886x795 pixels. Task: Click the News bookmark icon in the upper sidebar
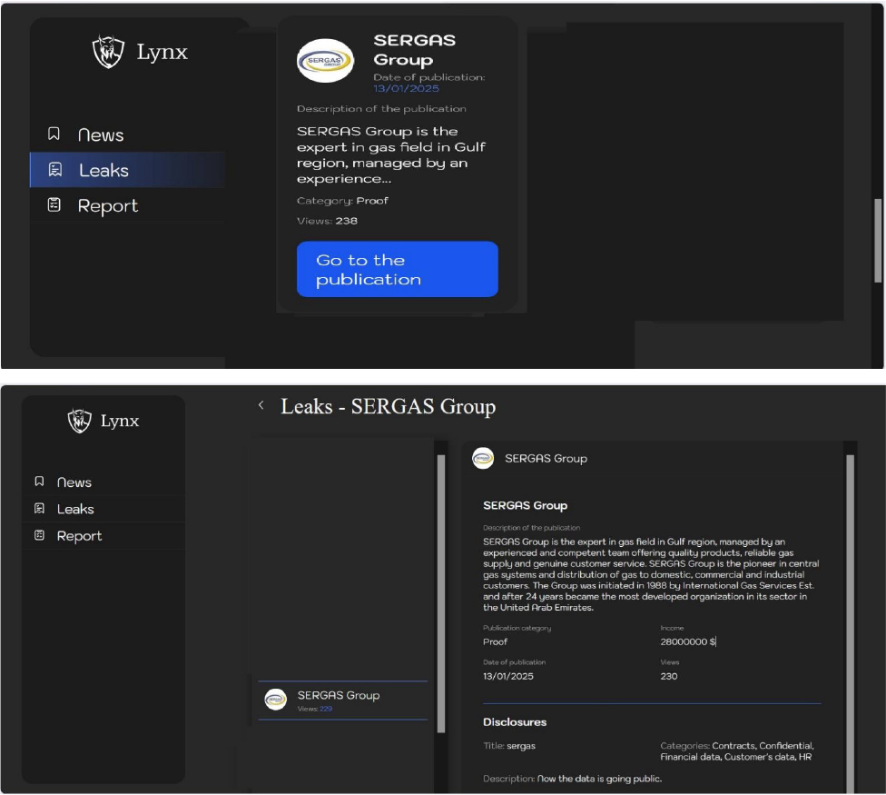point(54,134)
